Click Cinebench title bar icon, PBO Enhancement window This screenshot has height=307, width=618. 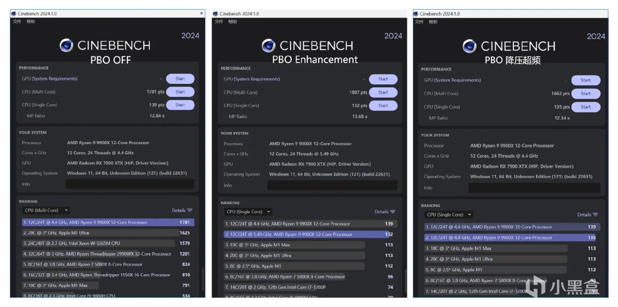(x=215, y=13)
